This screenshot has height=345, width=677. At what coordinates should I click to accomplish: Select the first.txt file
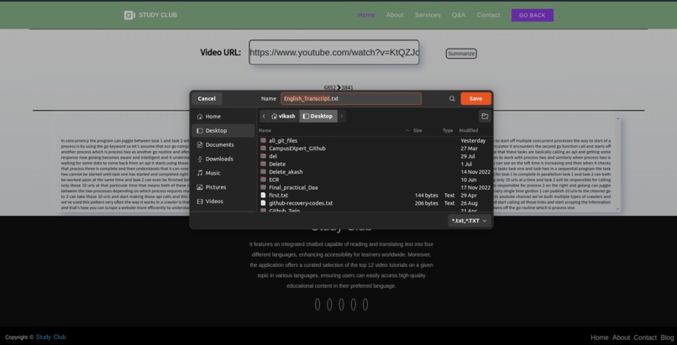point(375,196)
